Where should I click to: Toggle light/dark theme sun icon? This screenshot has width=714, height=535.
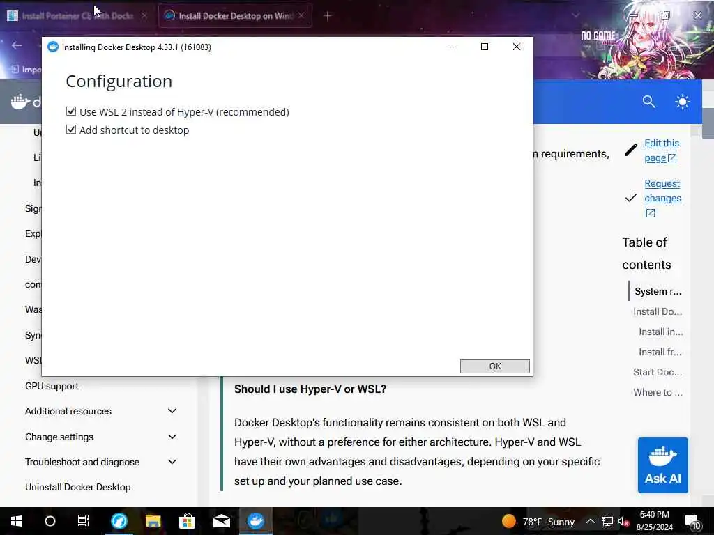click(x=682, y=102)
